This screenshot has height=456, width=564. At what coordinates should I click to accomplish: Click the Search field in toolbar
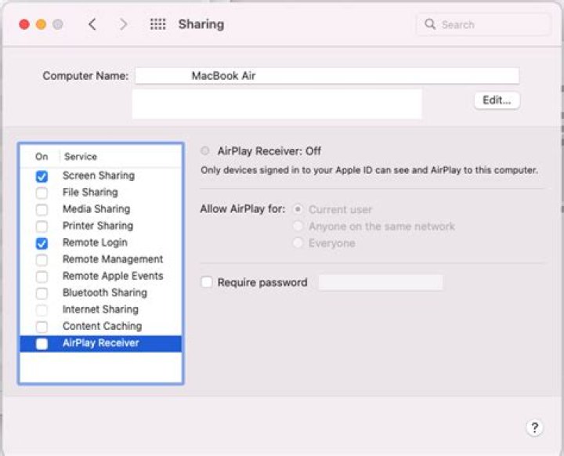coord(483,24)
